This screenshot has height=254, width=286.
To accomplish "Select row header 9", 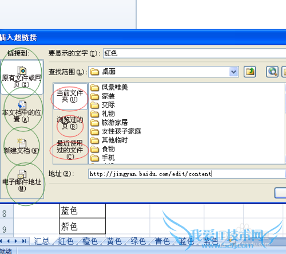I will [x=6, y=226].
